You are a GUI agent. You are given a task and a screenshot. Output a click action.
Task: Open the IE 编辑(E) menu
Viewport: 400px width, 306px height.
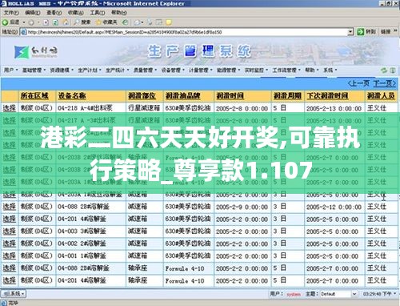click(33, 13)
